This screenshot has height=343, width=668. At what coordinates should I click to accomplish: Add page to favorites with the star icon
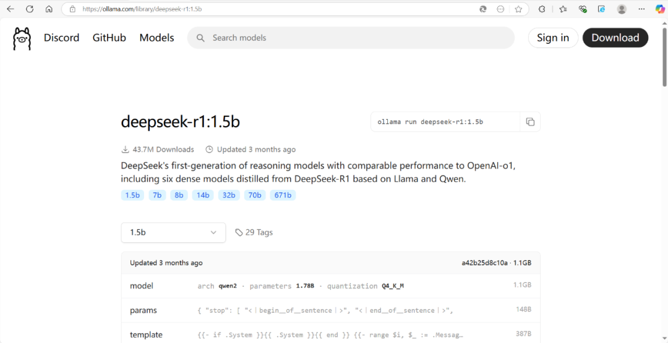(x=518, y=9)
